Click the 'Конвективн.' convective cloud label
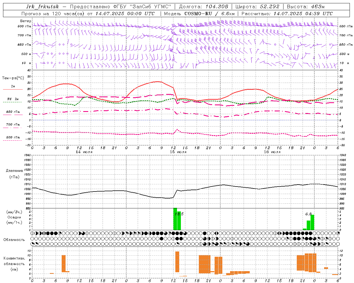Image resolution: width=354 pixels, height=283 pixels. tap(14, 258)
